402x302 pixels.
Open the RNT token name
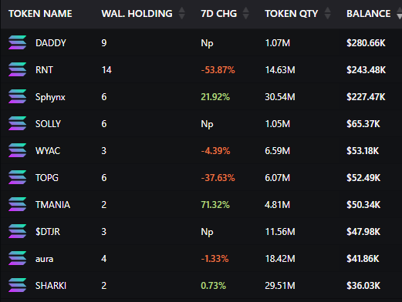[44, 70]
